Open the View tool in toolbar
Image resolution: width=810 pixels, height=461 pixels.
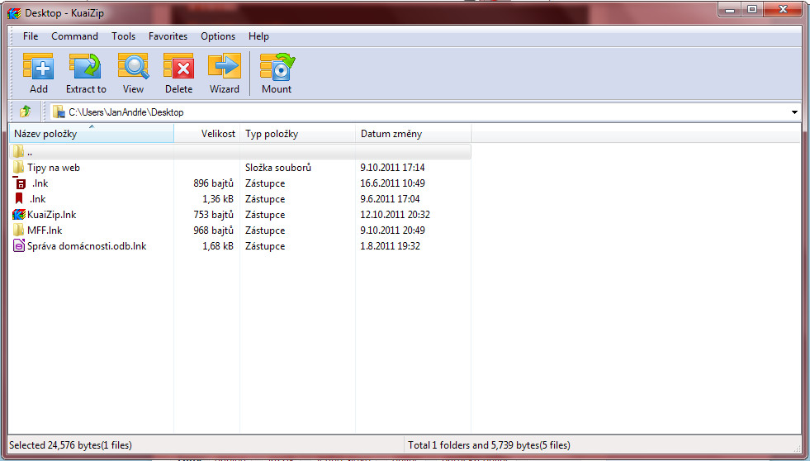click(x=133, y=67)
